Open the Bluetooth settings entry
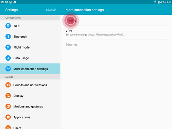The image size is (172, 129). click(30, 36)
